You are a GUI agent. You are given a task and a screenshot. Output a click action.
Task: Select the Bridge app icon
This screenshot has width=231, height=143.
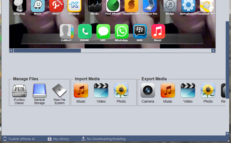[x=170, y=6]
